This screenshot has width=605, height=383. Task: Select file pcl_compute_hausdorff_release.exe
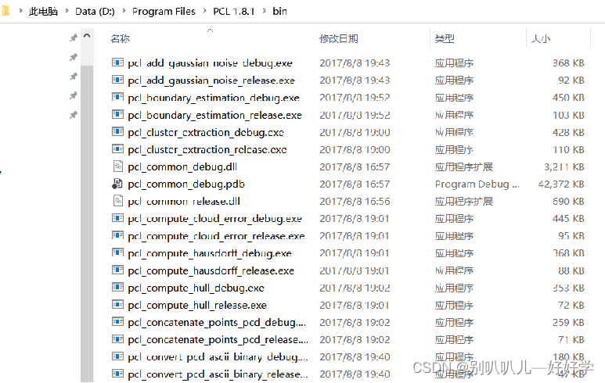211,270
